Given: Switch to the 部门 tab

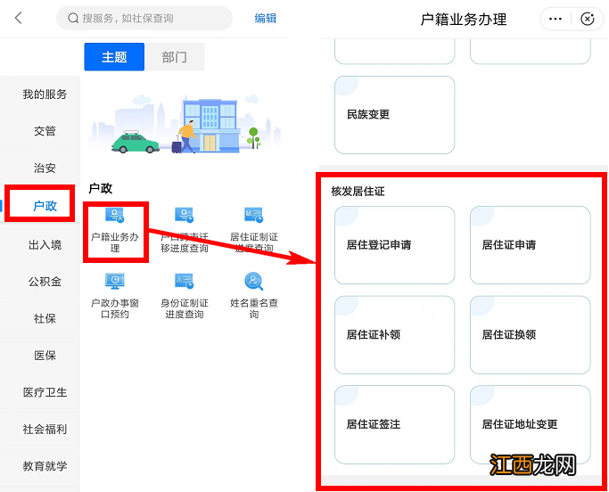Looking at the screenshot, I should 175,57.
